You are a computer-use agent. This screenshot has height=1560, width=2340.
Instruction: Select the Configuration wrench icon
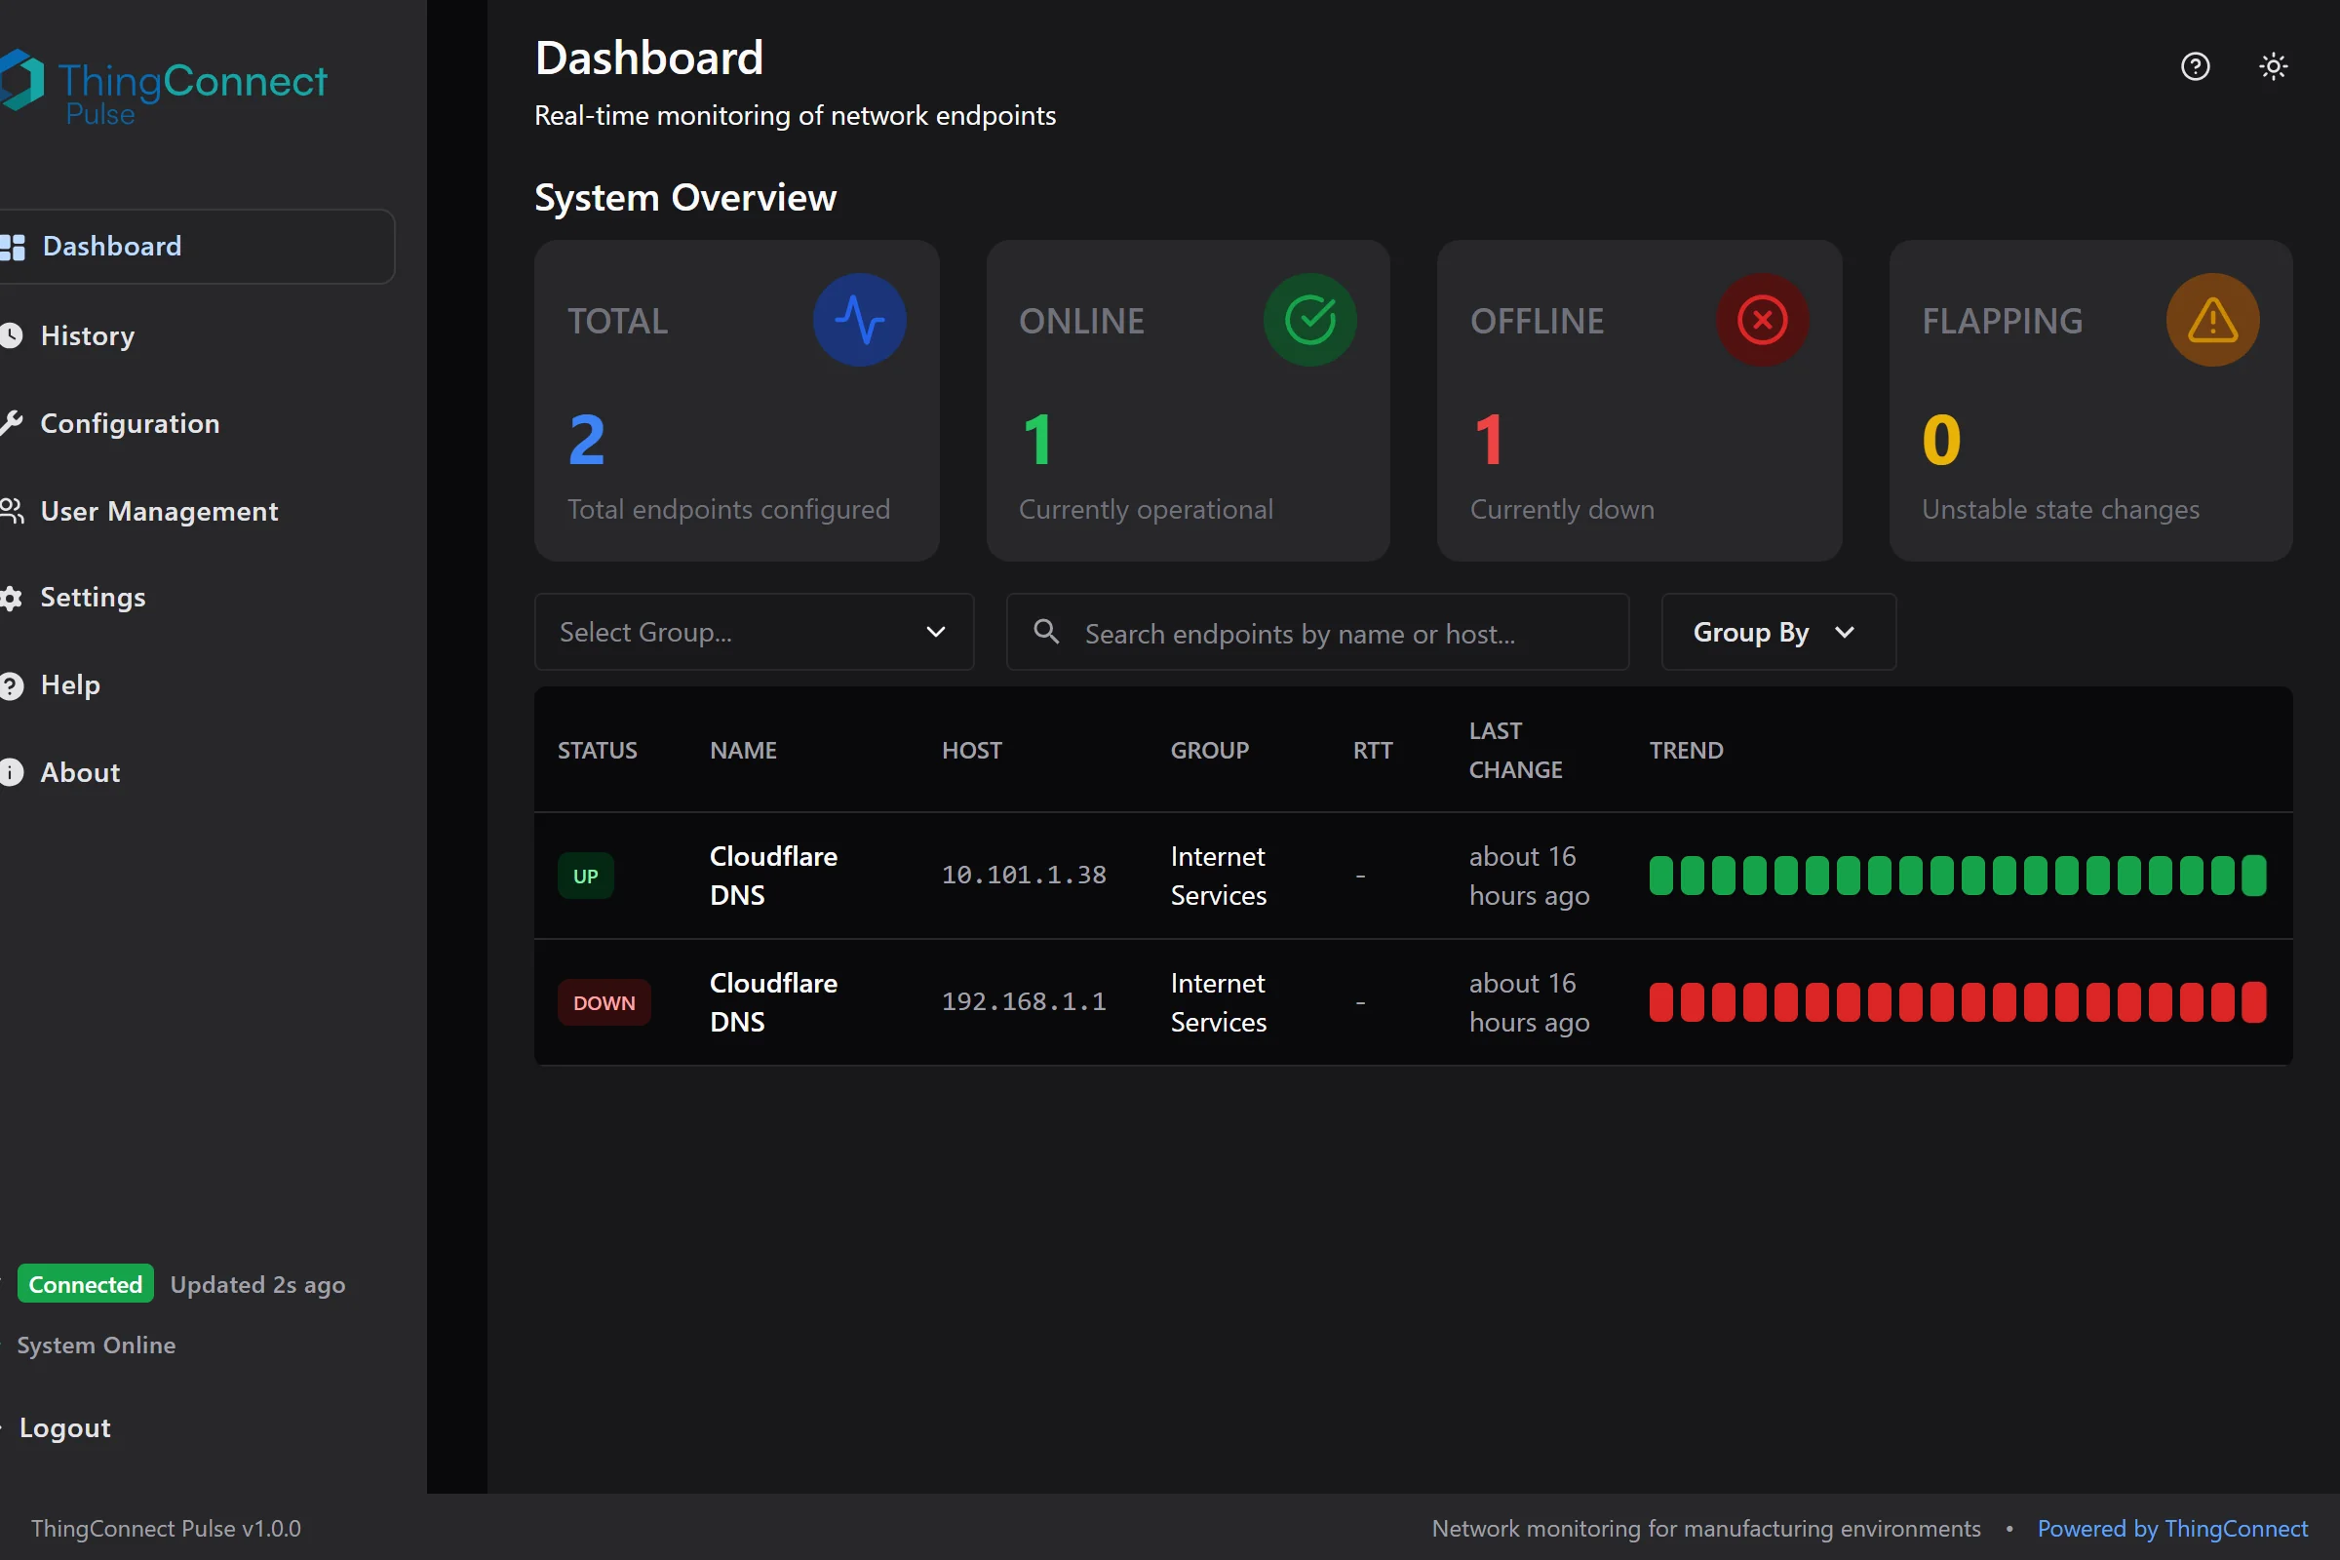tap(11, 423)
